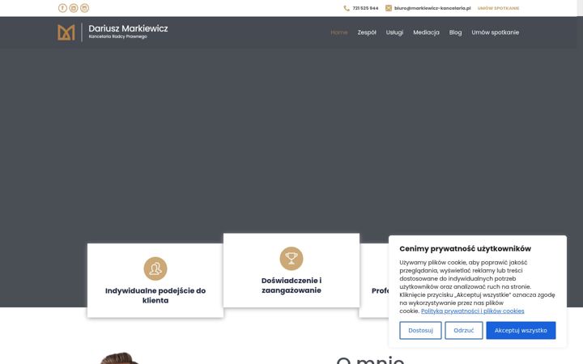This screenshot has height=364, width=583.
Task: Click the Odrzuć cookie button
Action: coord(464,330)
